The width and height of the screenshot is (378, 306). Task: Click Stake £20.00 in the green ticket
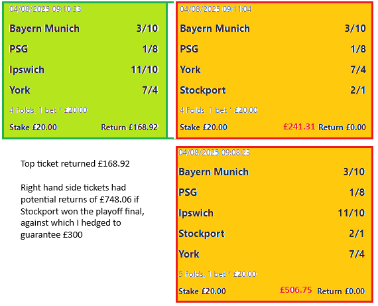click(33, 127)
